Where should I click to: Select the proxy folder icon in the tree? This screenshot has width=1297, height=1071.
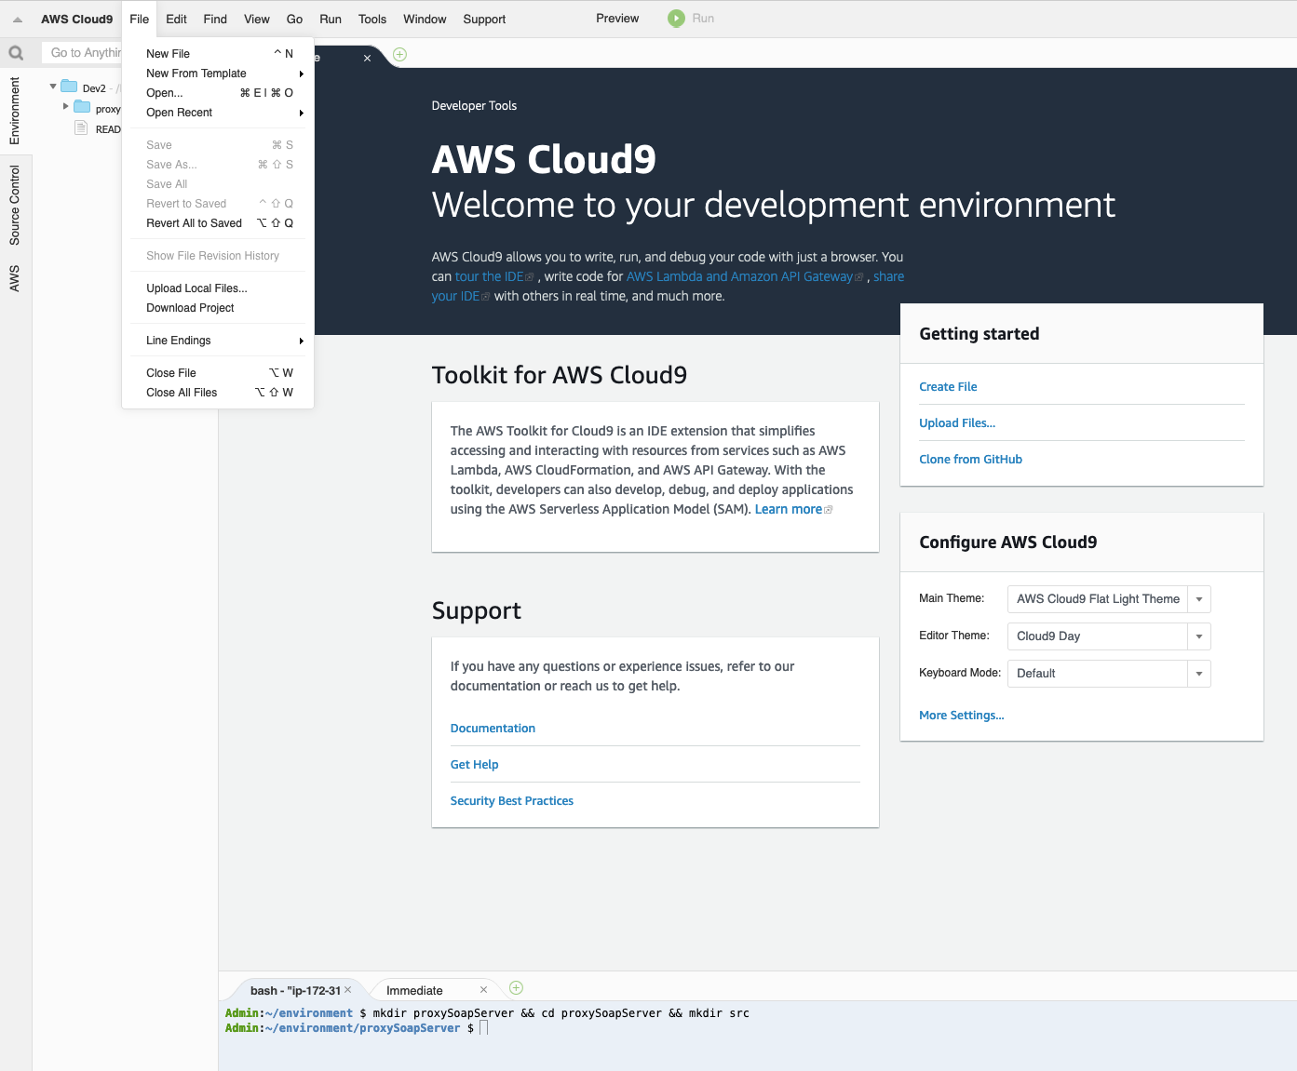82,107
